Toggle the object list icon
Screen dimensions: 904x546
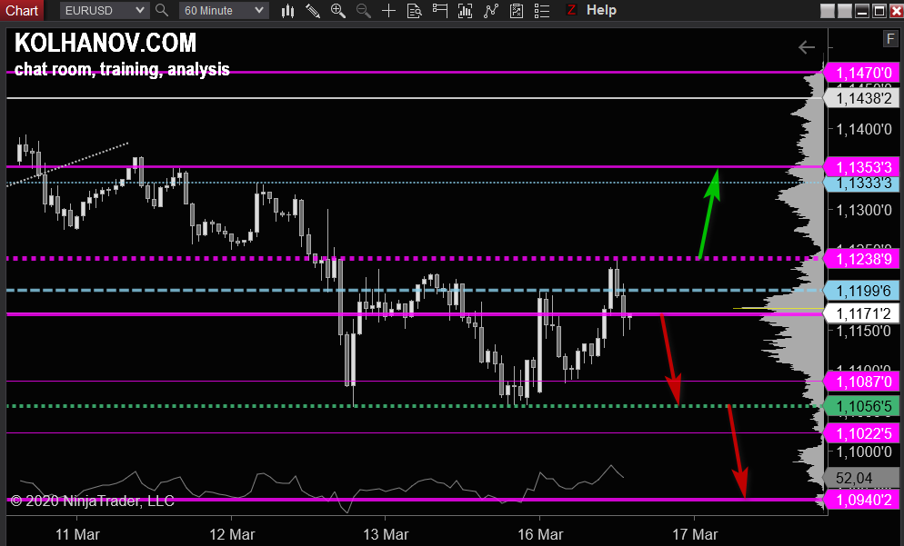(x=541, y=10)
